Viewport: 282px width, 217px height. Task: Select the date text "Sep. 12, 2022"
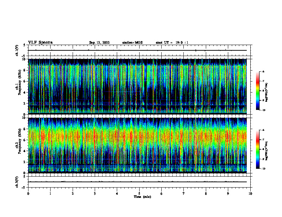[x=99, y=43]
